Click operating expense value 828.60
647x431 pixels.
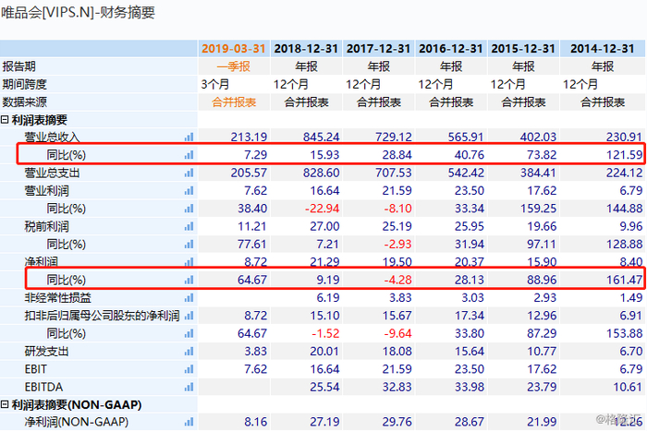click(x=321, y=173)
